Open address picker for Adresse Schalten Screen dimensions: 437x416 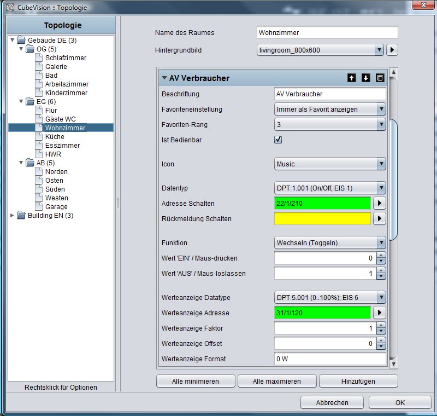[379, 203]
